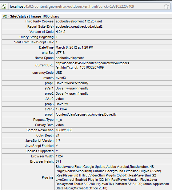Click the 'Date/Time' label
The width and height of the screenshot is (172, 190).
tap(46, 47)
